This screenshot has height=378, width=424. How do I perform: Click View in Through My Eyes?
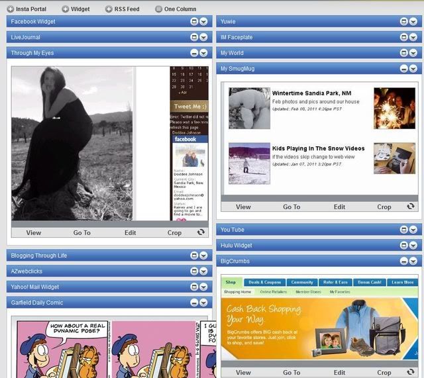pos(34,232)
